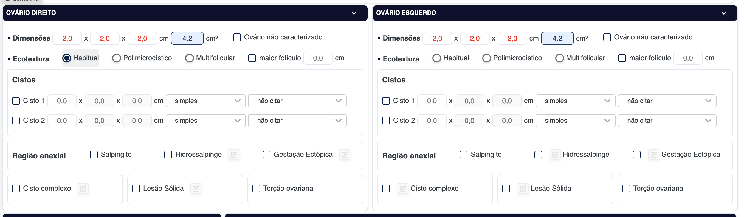Image resolution: width=744 pixels, height=217 pixels.
Task: Click edit icon for right Lesão Sólida
Action: tap(196, 189)
